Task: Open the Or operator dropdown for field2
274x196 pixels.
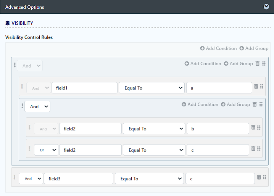Action: [46, 150]
